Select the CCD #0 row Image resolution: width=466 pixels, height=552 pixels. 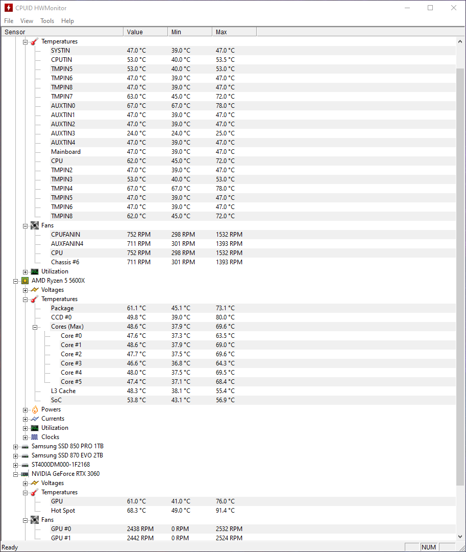point(253,317)
